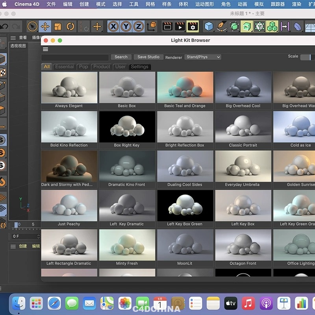This screenshot has width=315, height=315.
Task: Open Music from the Dock
Action: tap(248, 303)
